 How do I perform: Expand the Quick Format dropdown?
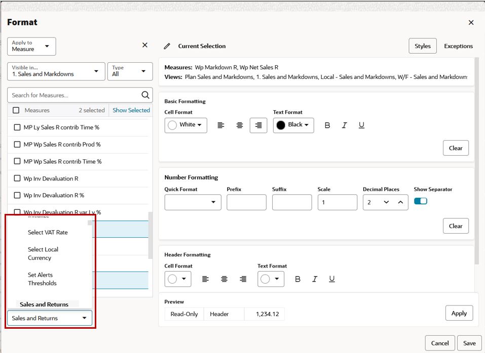(x=193, y=202)
